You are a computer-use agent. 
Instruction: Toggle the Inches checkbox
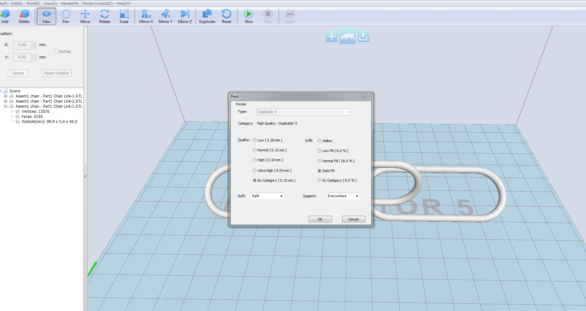(x=56, y=51)
